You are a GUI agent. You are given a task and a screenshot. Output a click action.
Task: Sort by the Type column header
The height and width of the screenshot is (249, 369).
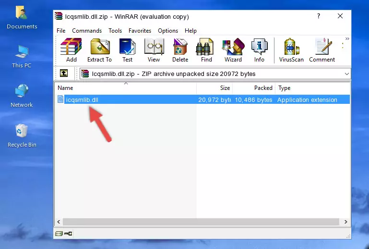(312, 88)
